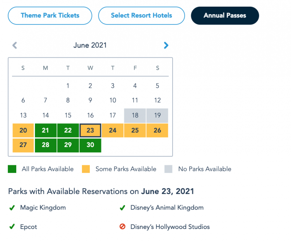
Task: Advance to next month arrow
Action: (x=166, y=46)
